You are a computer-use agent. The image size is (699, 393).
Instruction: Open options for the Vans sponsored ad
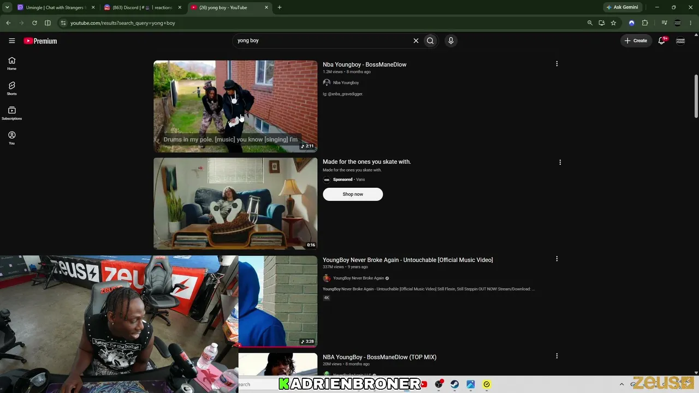coord(560,162)
